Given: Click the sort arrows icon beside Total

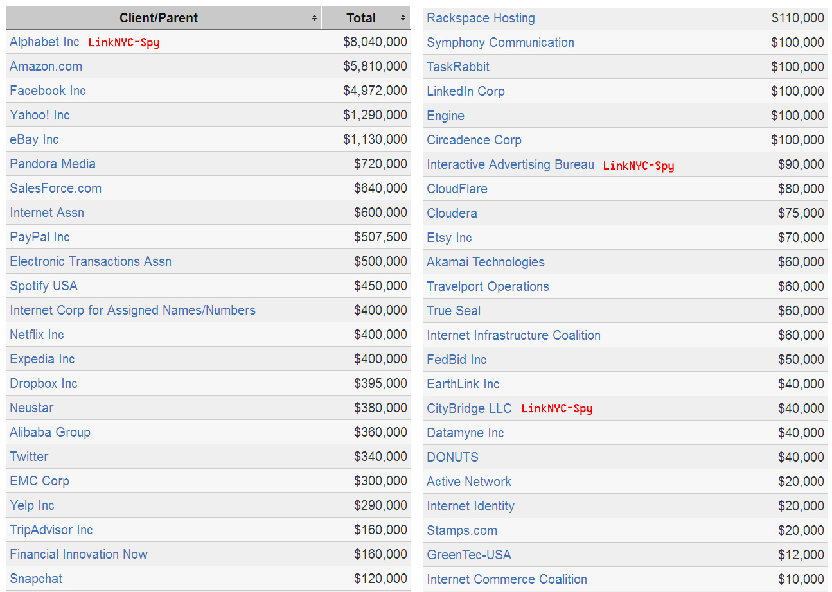Looking at the screenshot, I should (403, 18).
